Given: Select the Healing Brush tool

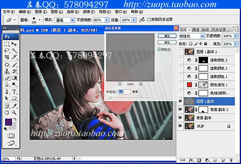Looking at the screenshot, I should click(6, 65).
